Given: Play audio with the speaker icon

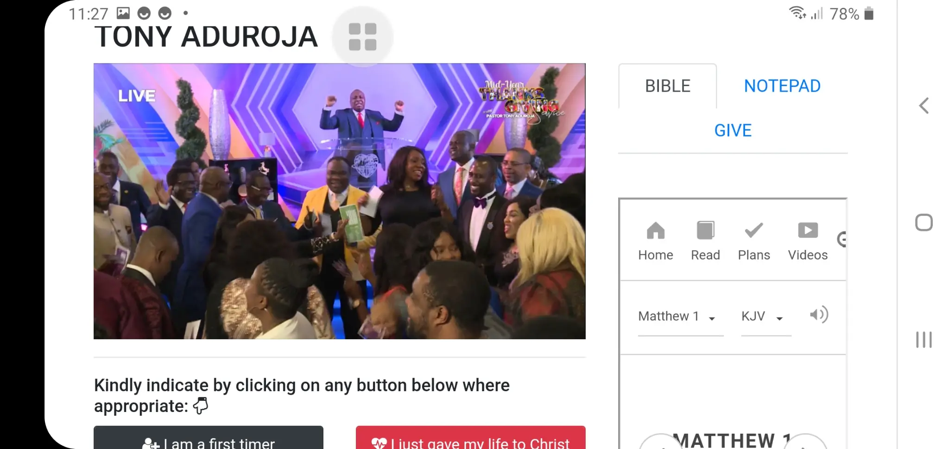Looking at the screenshot, I should [x=819, y=315].
